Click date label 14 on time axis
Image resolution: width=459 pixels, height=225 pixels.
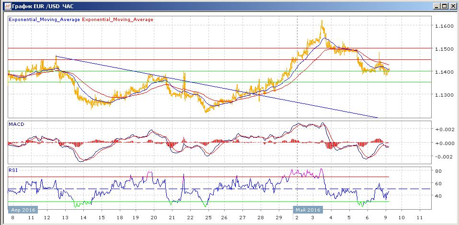[x=83, y=218]
